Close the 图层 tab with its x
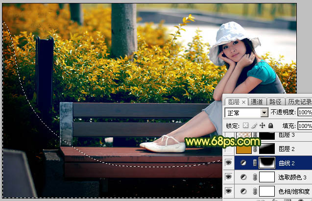This screenshot has width=312, height=201. point(244,102)
